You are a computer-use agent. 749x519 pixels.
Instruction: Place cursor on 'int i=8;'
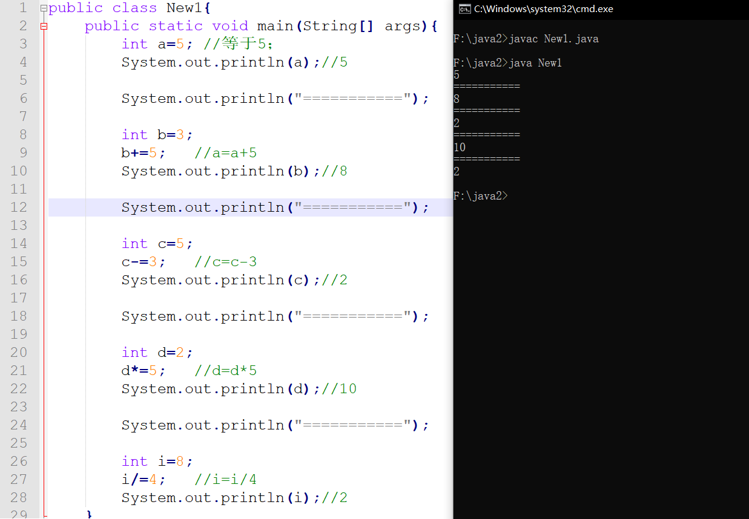click(157, 462)
